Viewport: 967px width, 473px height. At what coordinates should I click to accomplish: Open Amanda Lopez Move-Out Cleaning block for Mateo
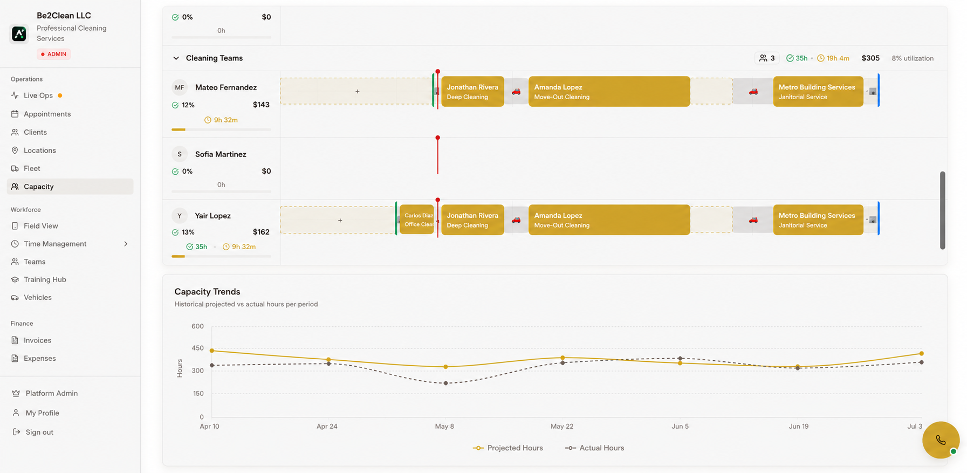609,92
